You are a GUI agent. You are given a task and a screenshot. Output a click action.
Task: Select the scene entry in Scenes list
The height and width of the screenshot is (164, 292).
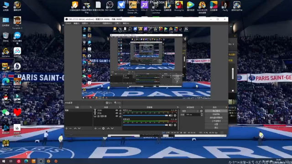(x=78, y=110)
